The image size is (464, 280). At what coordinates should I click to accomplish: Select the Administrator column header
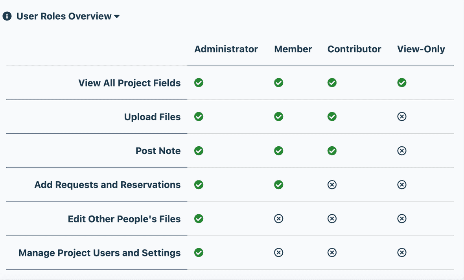pyautogui.click(x=226, y=49)
